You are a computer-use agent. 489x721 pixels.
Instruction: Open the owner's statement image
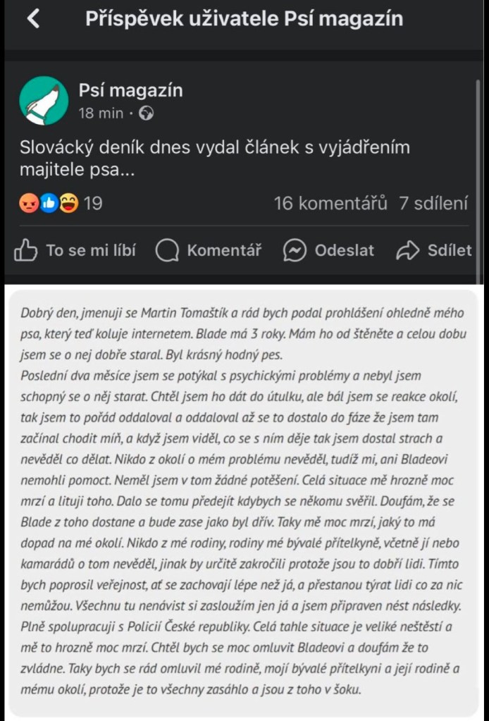(244, 500)
